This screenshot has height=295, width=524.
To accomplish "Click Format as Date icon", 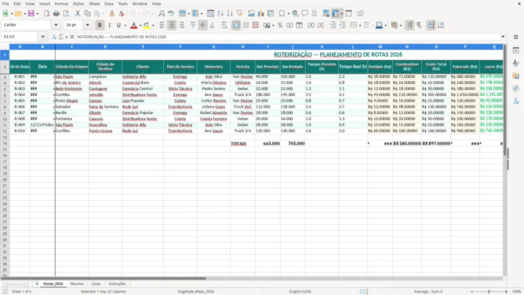I will coord(299,25).
